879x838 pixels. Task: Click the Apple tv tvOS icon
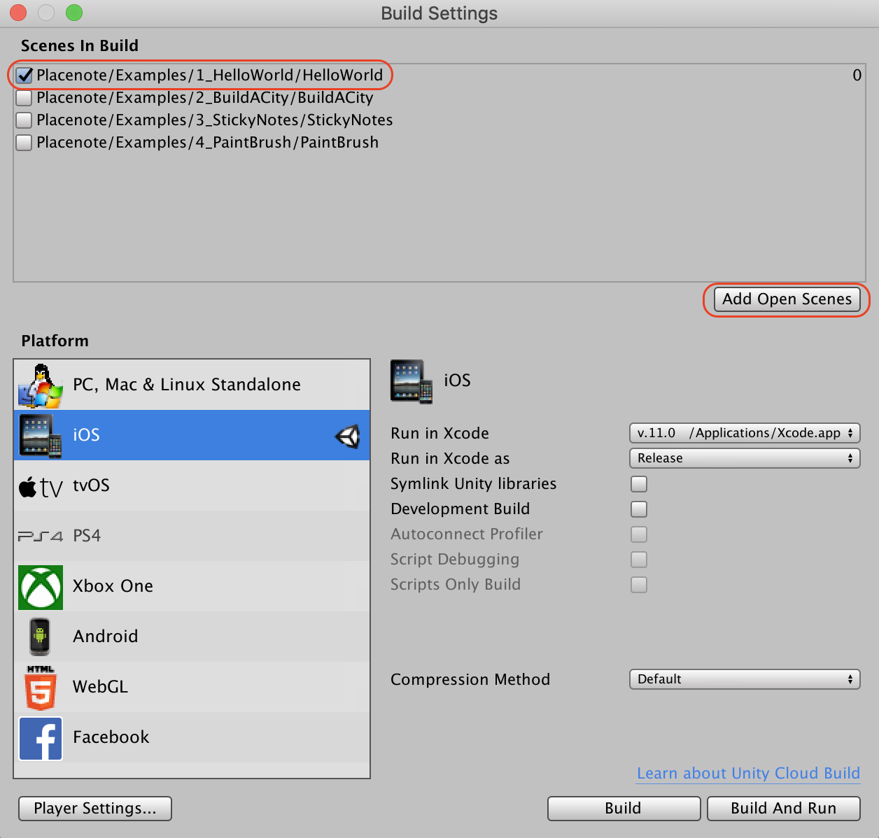pos(41,486)
